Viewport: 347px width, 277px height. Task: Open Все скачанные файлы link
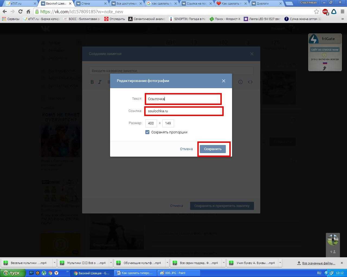coord(319,263)
